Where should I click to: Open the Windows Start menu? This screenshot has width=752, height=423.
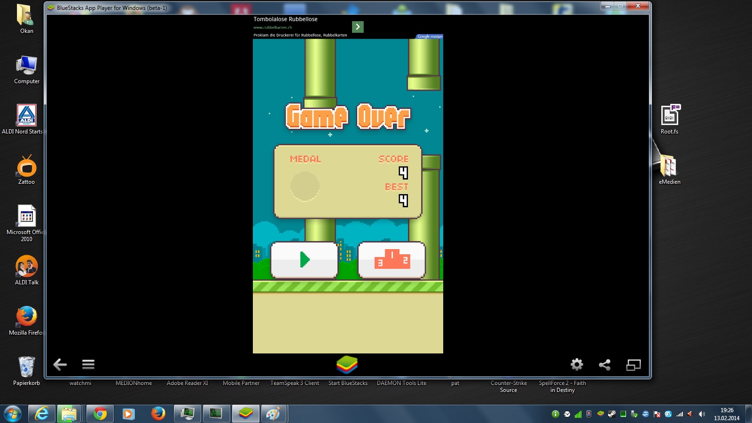12,414
